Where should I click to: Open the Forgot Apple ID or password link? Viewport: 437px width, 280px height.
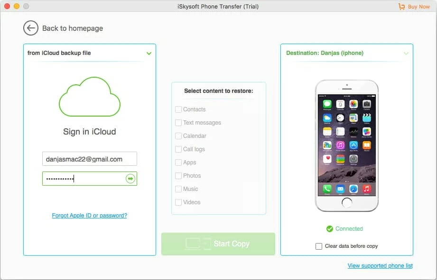tap(89, 216)
